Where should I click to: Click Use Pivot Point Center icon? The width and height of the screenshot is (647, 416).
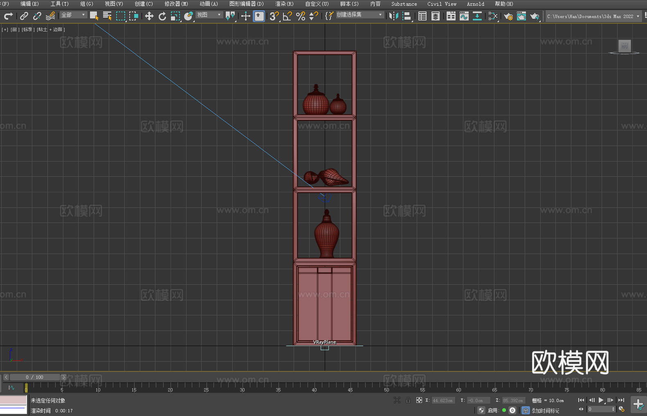(x=230, y=16)
